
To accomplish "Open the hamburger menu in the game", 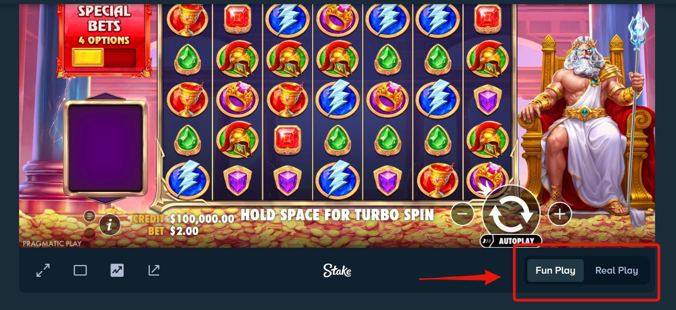I will 90,215.
